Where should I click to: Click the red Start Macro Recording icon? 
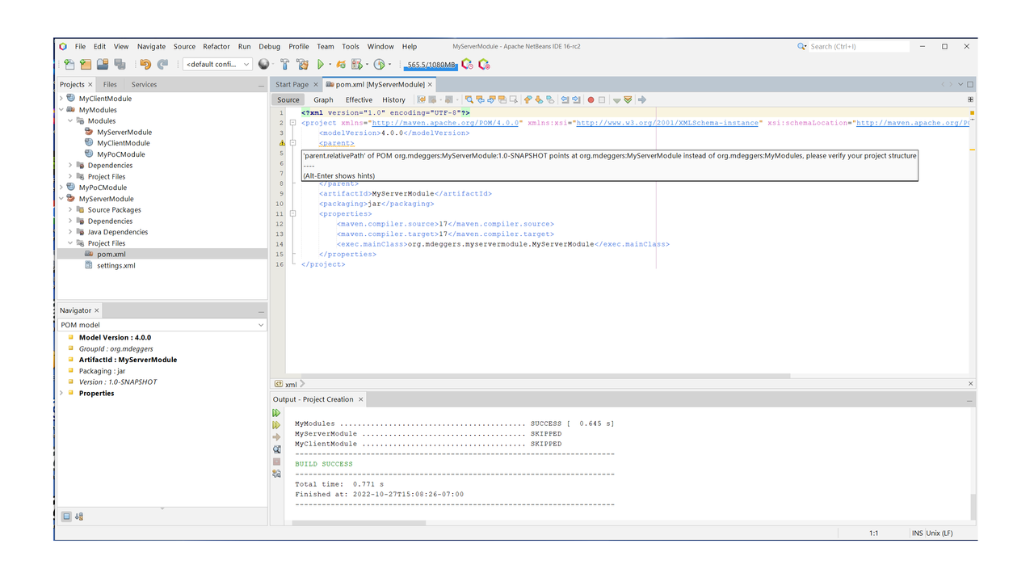591,99
